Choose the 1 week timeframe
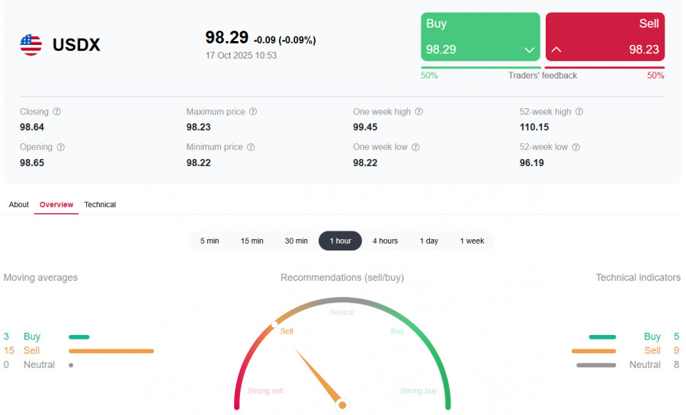 point(472,241)
